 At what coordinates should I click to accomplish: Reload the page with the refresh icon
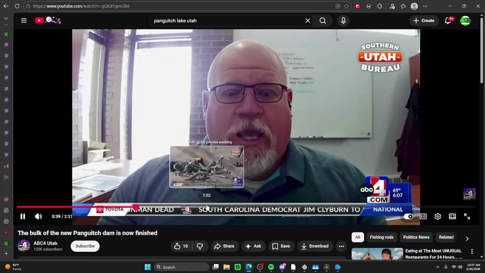(x=17, y=6)
